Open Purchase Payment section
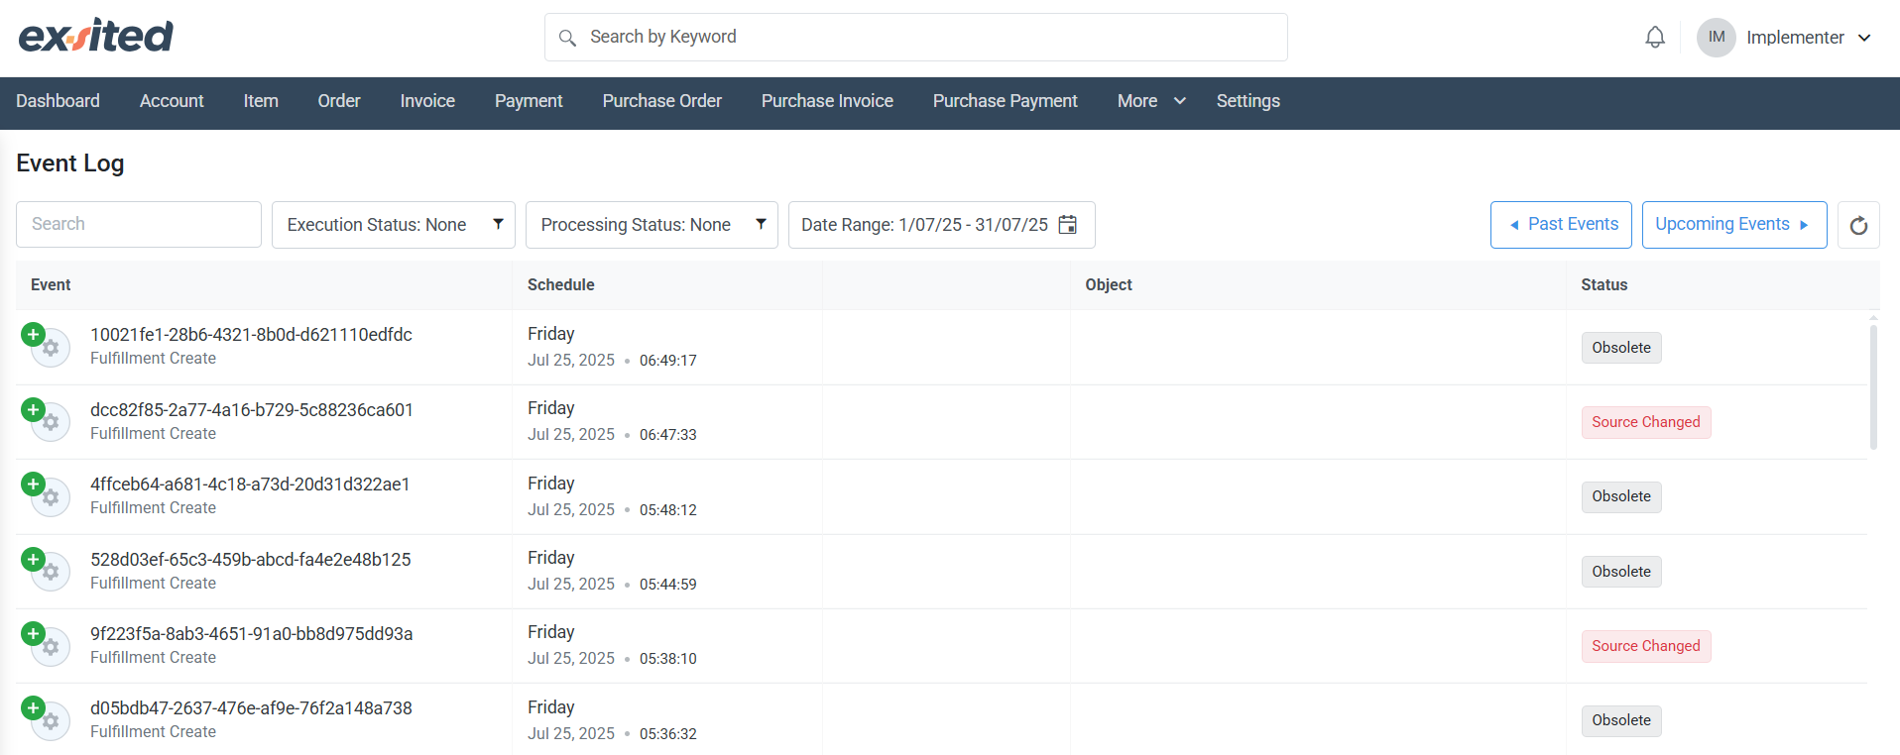The width and height of the screenshot is (1900, 755). point(1005,101)
